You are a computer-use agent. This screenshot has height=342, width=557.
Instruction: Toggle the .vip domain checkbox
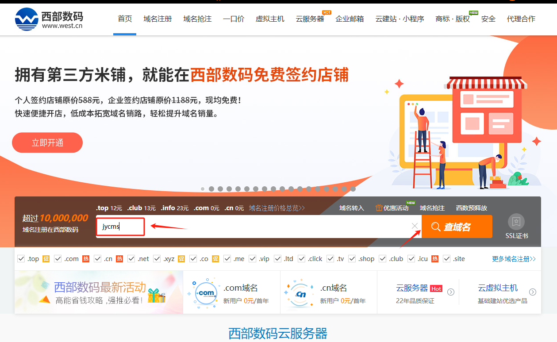pos(253,259)
